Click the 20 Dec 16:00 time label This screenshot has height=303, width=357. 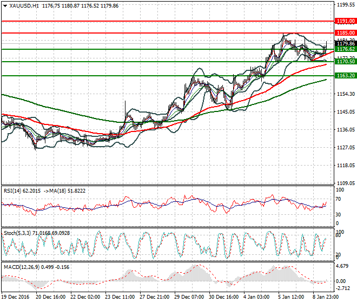[50, 297]
